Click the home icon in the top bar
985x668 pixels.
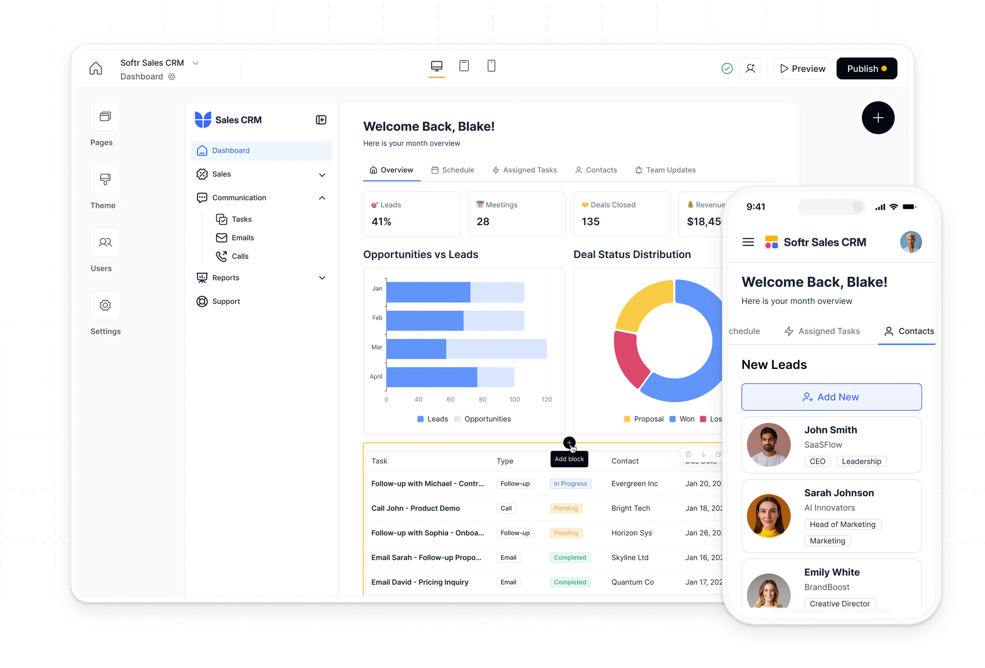[x=96, y=68]
